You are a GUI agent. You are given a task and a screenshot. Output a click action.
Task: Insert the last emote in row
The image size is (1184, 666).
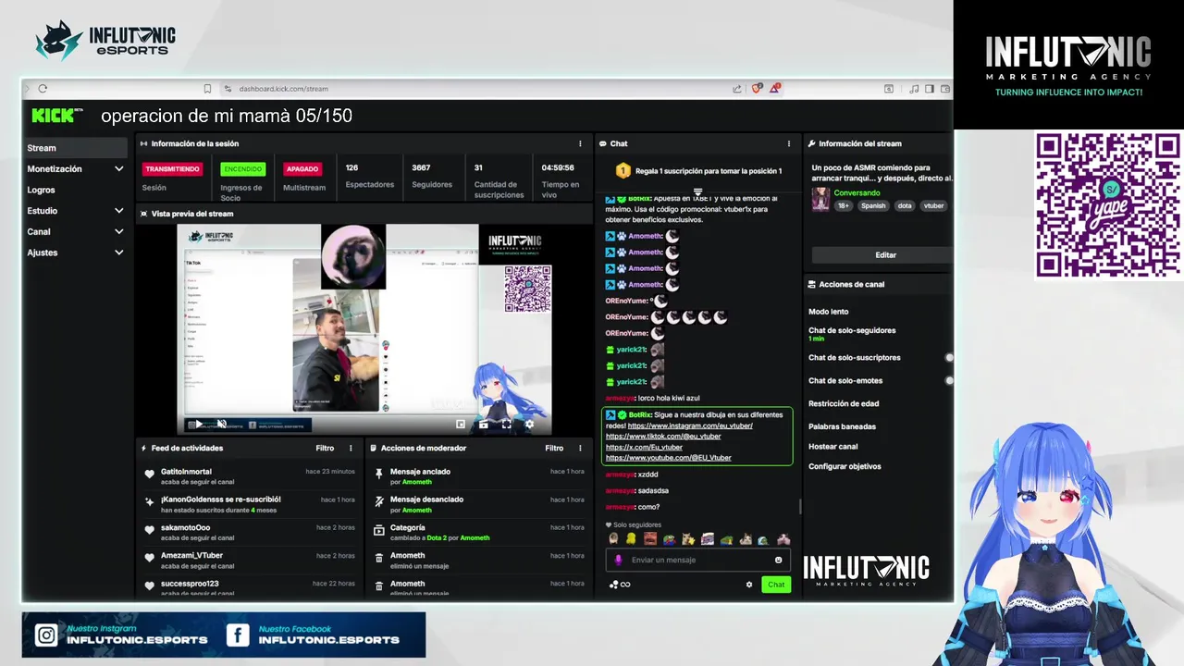tap(783, 539)
